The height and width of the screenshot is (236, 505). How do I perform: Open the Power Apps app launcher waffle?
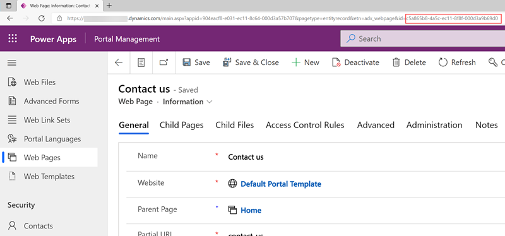coord(13,39)
